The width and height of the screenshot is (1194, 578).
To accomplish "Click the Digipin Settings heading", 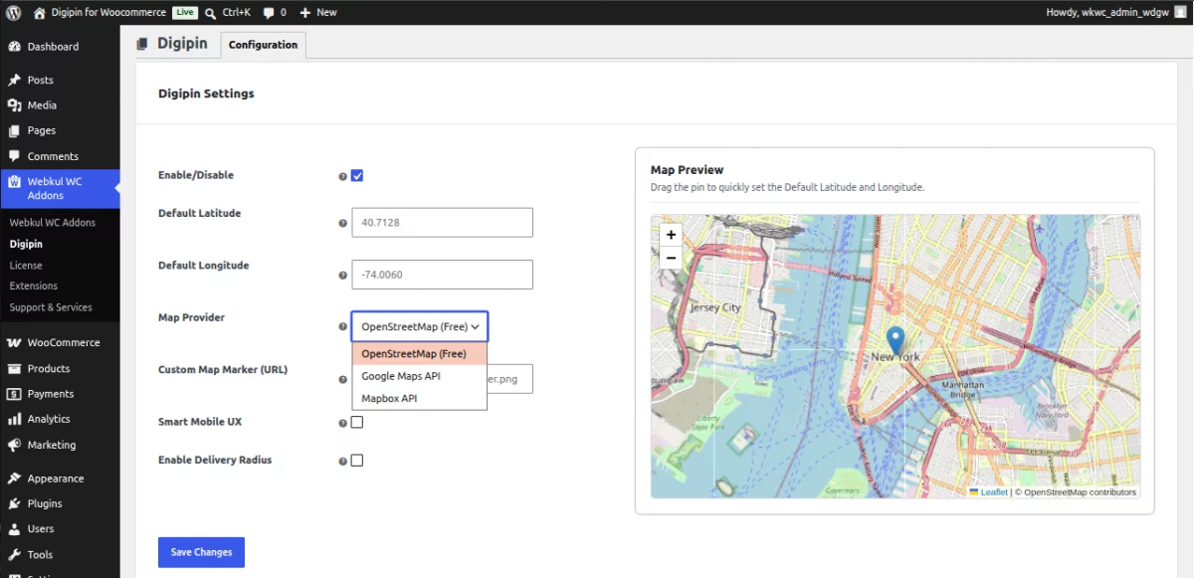I will pyautogui.click(x=206, y=94).
